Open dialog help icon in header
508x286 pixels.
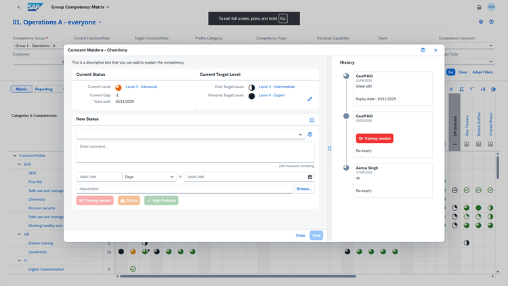click(x=423, y=50)
